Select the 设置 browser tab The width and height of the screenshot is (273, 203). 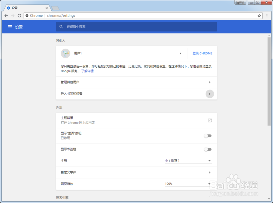click(27, 8)
